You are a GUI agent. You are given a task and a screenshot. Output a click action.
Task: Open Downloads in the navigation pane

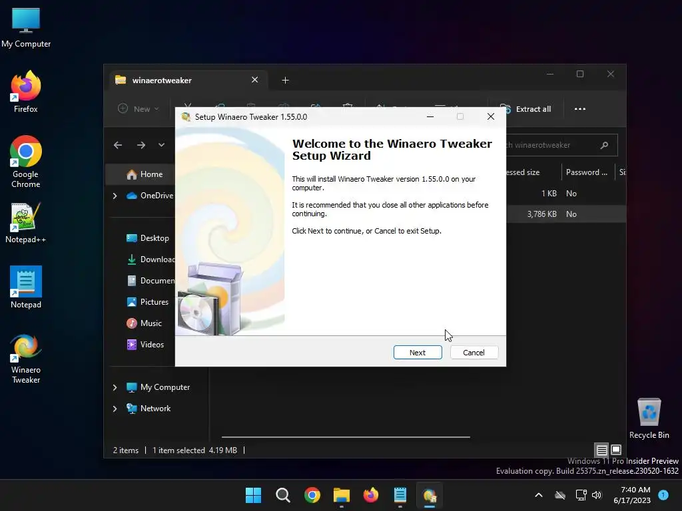click(151, 259)
